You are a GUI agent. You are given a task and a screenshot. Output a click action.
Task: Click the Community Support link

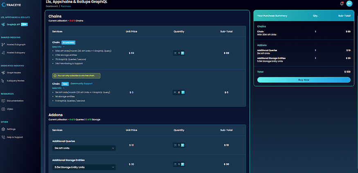(81, 83)
